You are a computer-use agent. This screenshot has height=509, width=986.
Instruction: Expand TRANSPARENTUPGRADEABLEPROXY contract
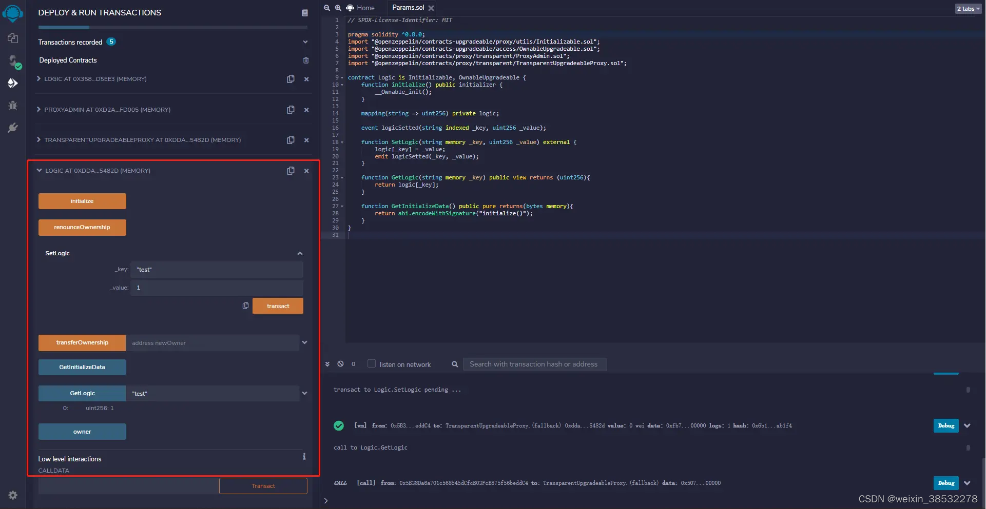click(39, 139)
